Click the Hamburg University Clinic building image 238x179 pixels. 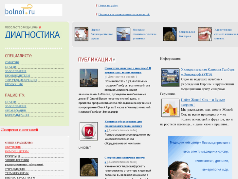click(x=170, y=78)
